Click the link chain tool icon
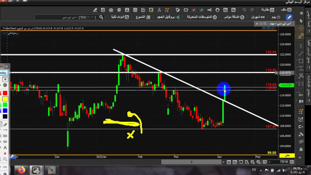Screen dimensions: 311x175 coord(301,36)
